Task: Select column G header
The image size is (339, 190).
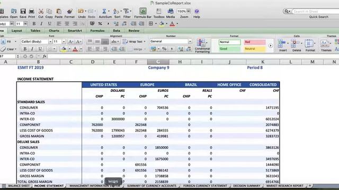Action: (158, 62)
